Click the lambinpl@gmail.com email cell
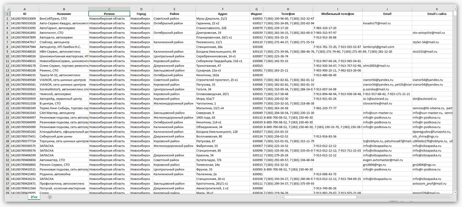The height and width of the screenshot is (207, 462). coord(379,46)
